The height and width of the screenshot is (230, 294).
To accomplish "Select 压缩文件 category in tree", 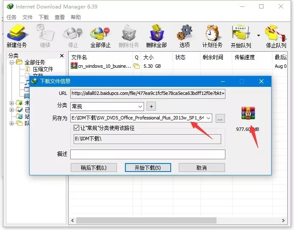I will [43, 69].
